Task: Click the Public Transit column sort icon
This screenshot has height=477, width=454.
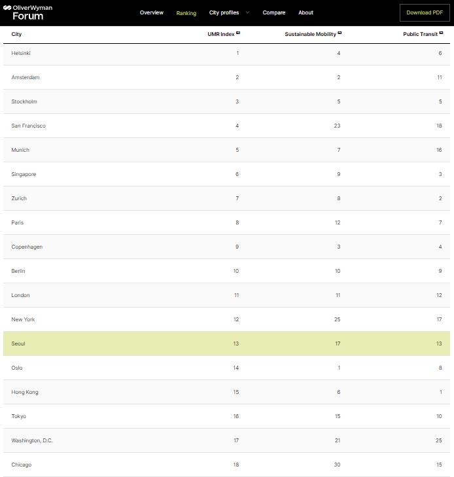Action: pyautogui.click(x=441, y=33)
